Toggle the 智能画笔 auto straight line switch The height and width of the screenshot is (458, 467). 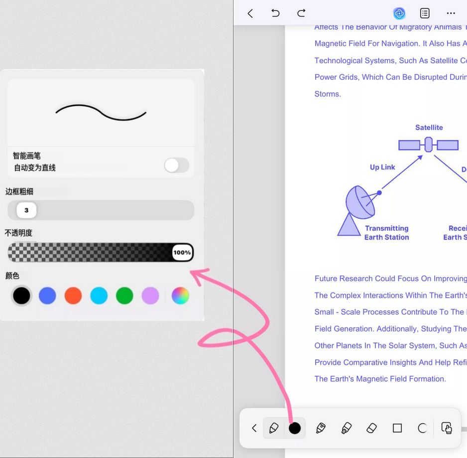176,165
